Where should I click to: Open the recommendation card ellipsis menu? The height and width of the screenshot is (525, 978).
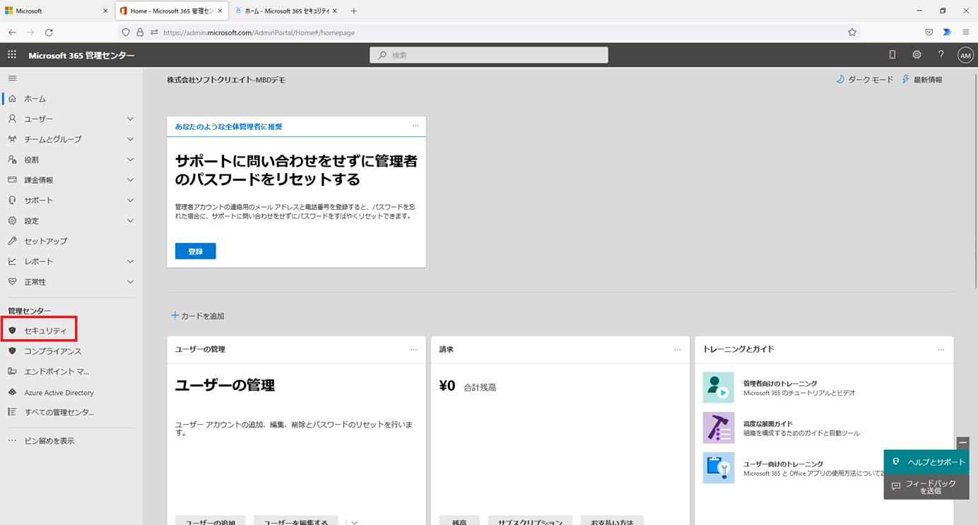(416, 126)
